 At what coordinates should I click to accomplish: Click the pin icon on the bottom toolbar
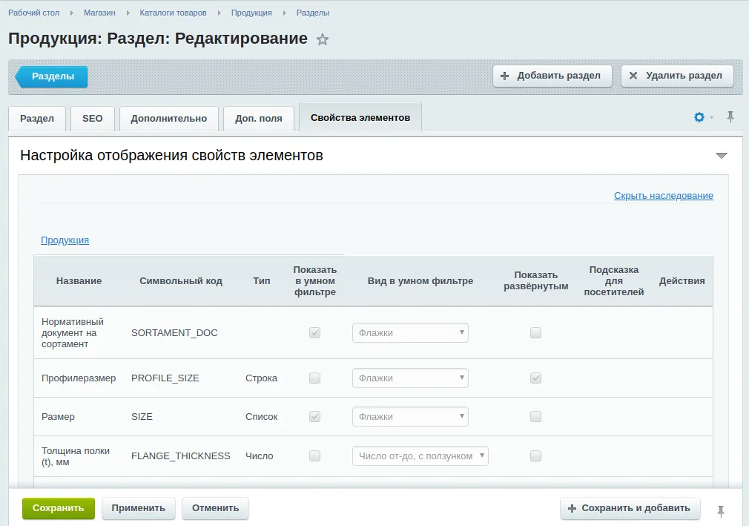pyautogui.click(x=720, y=509)
